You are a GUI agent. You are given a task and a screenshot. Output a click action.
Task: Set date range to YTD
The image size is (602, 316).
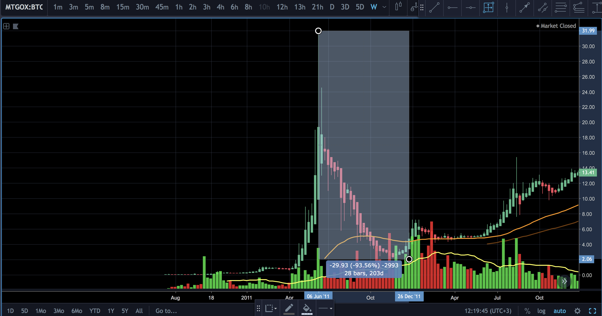click(x=95, y=311)
